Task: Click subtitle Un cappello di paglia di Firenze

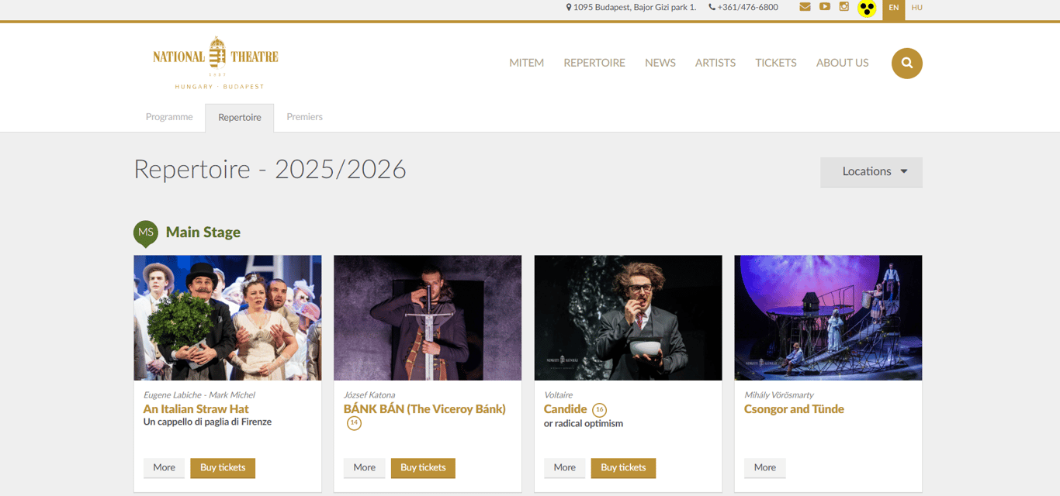Action: pyautogui.click(x=207, y=422)
